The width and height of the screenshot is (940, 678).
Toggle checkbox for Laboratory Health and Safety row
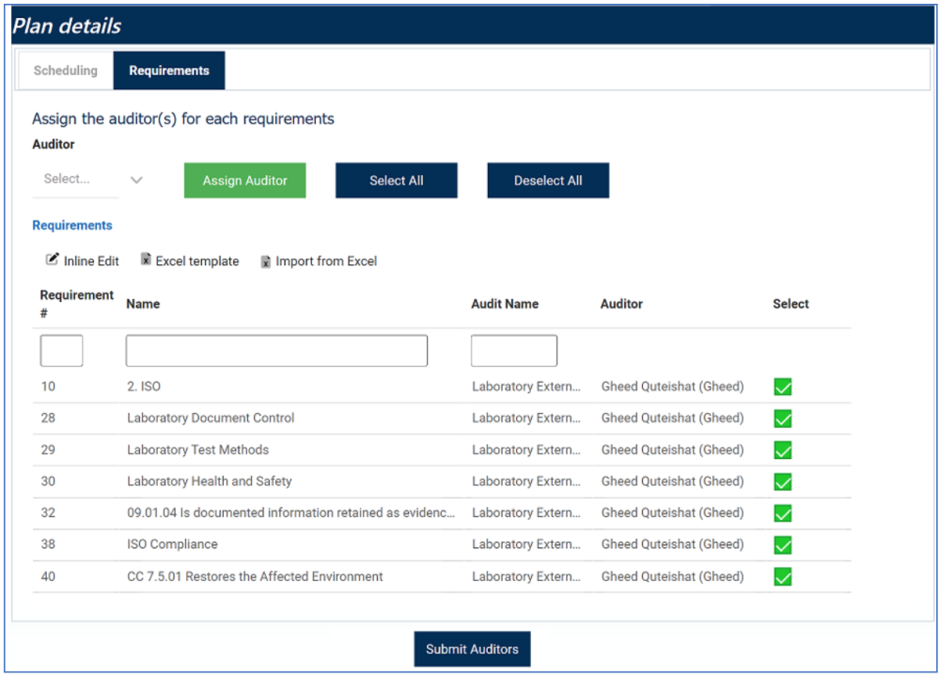(x=782, y=481)
